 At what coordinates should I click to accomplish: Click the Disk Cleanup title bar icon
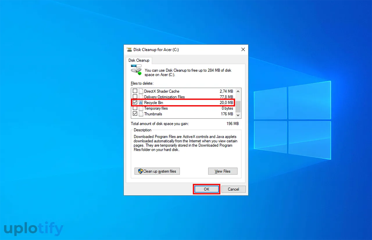pos(129,50)
